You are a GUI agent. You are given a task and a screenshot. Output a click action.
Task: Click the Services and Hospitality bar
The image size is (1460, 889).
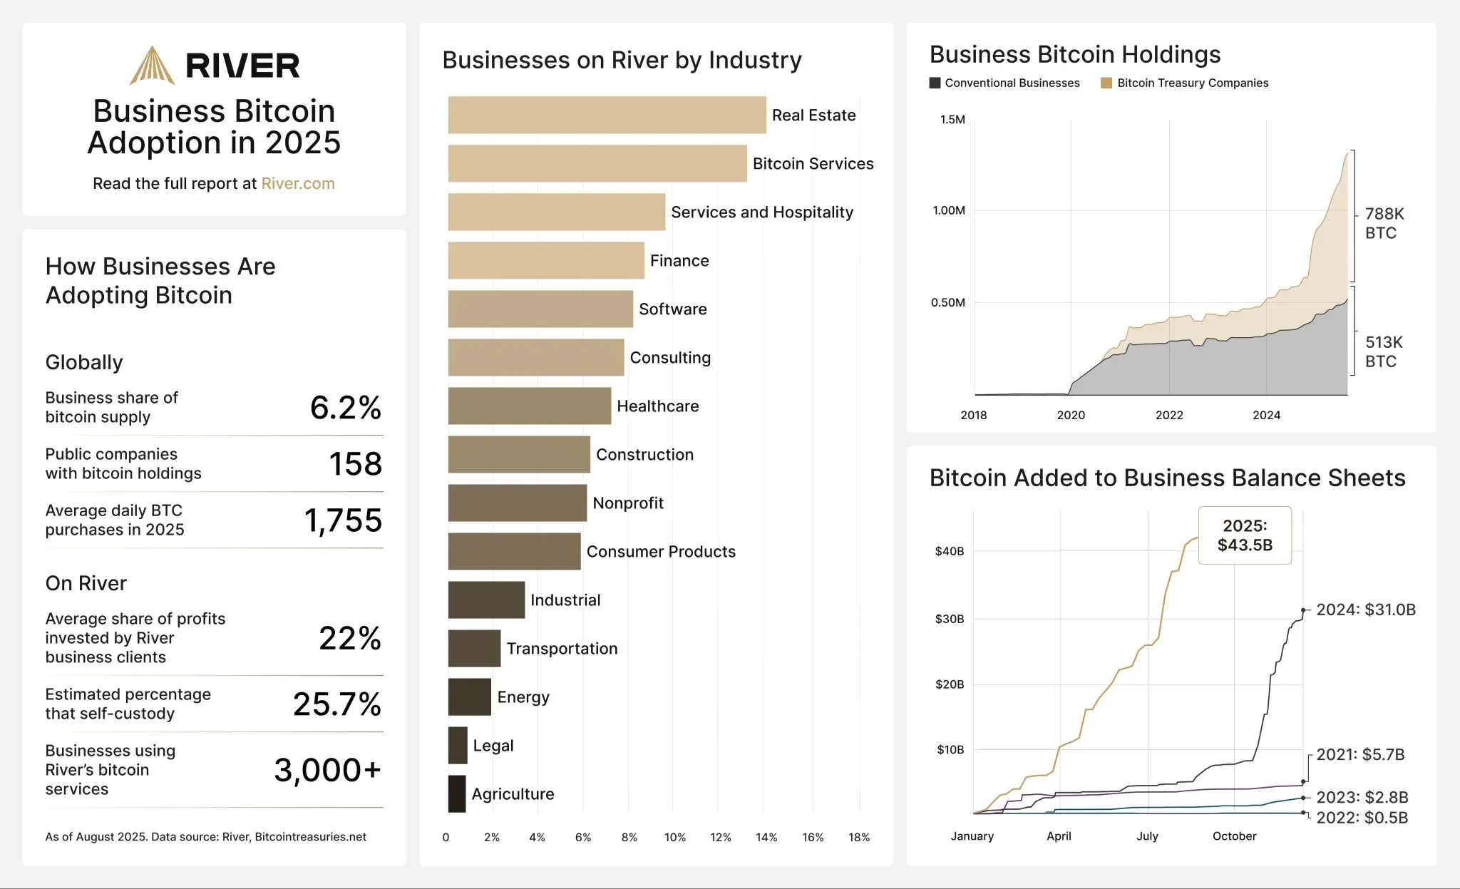tap(556, 212)
